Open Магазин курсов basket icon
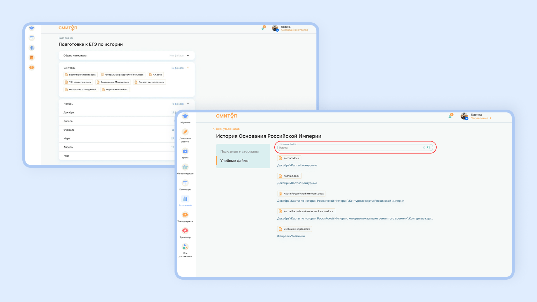Screen dimensions: 537x302 coord(185,167)
